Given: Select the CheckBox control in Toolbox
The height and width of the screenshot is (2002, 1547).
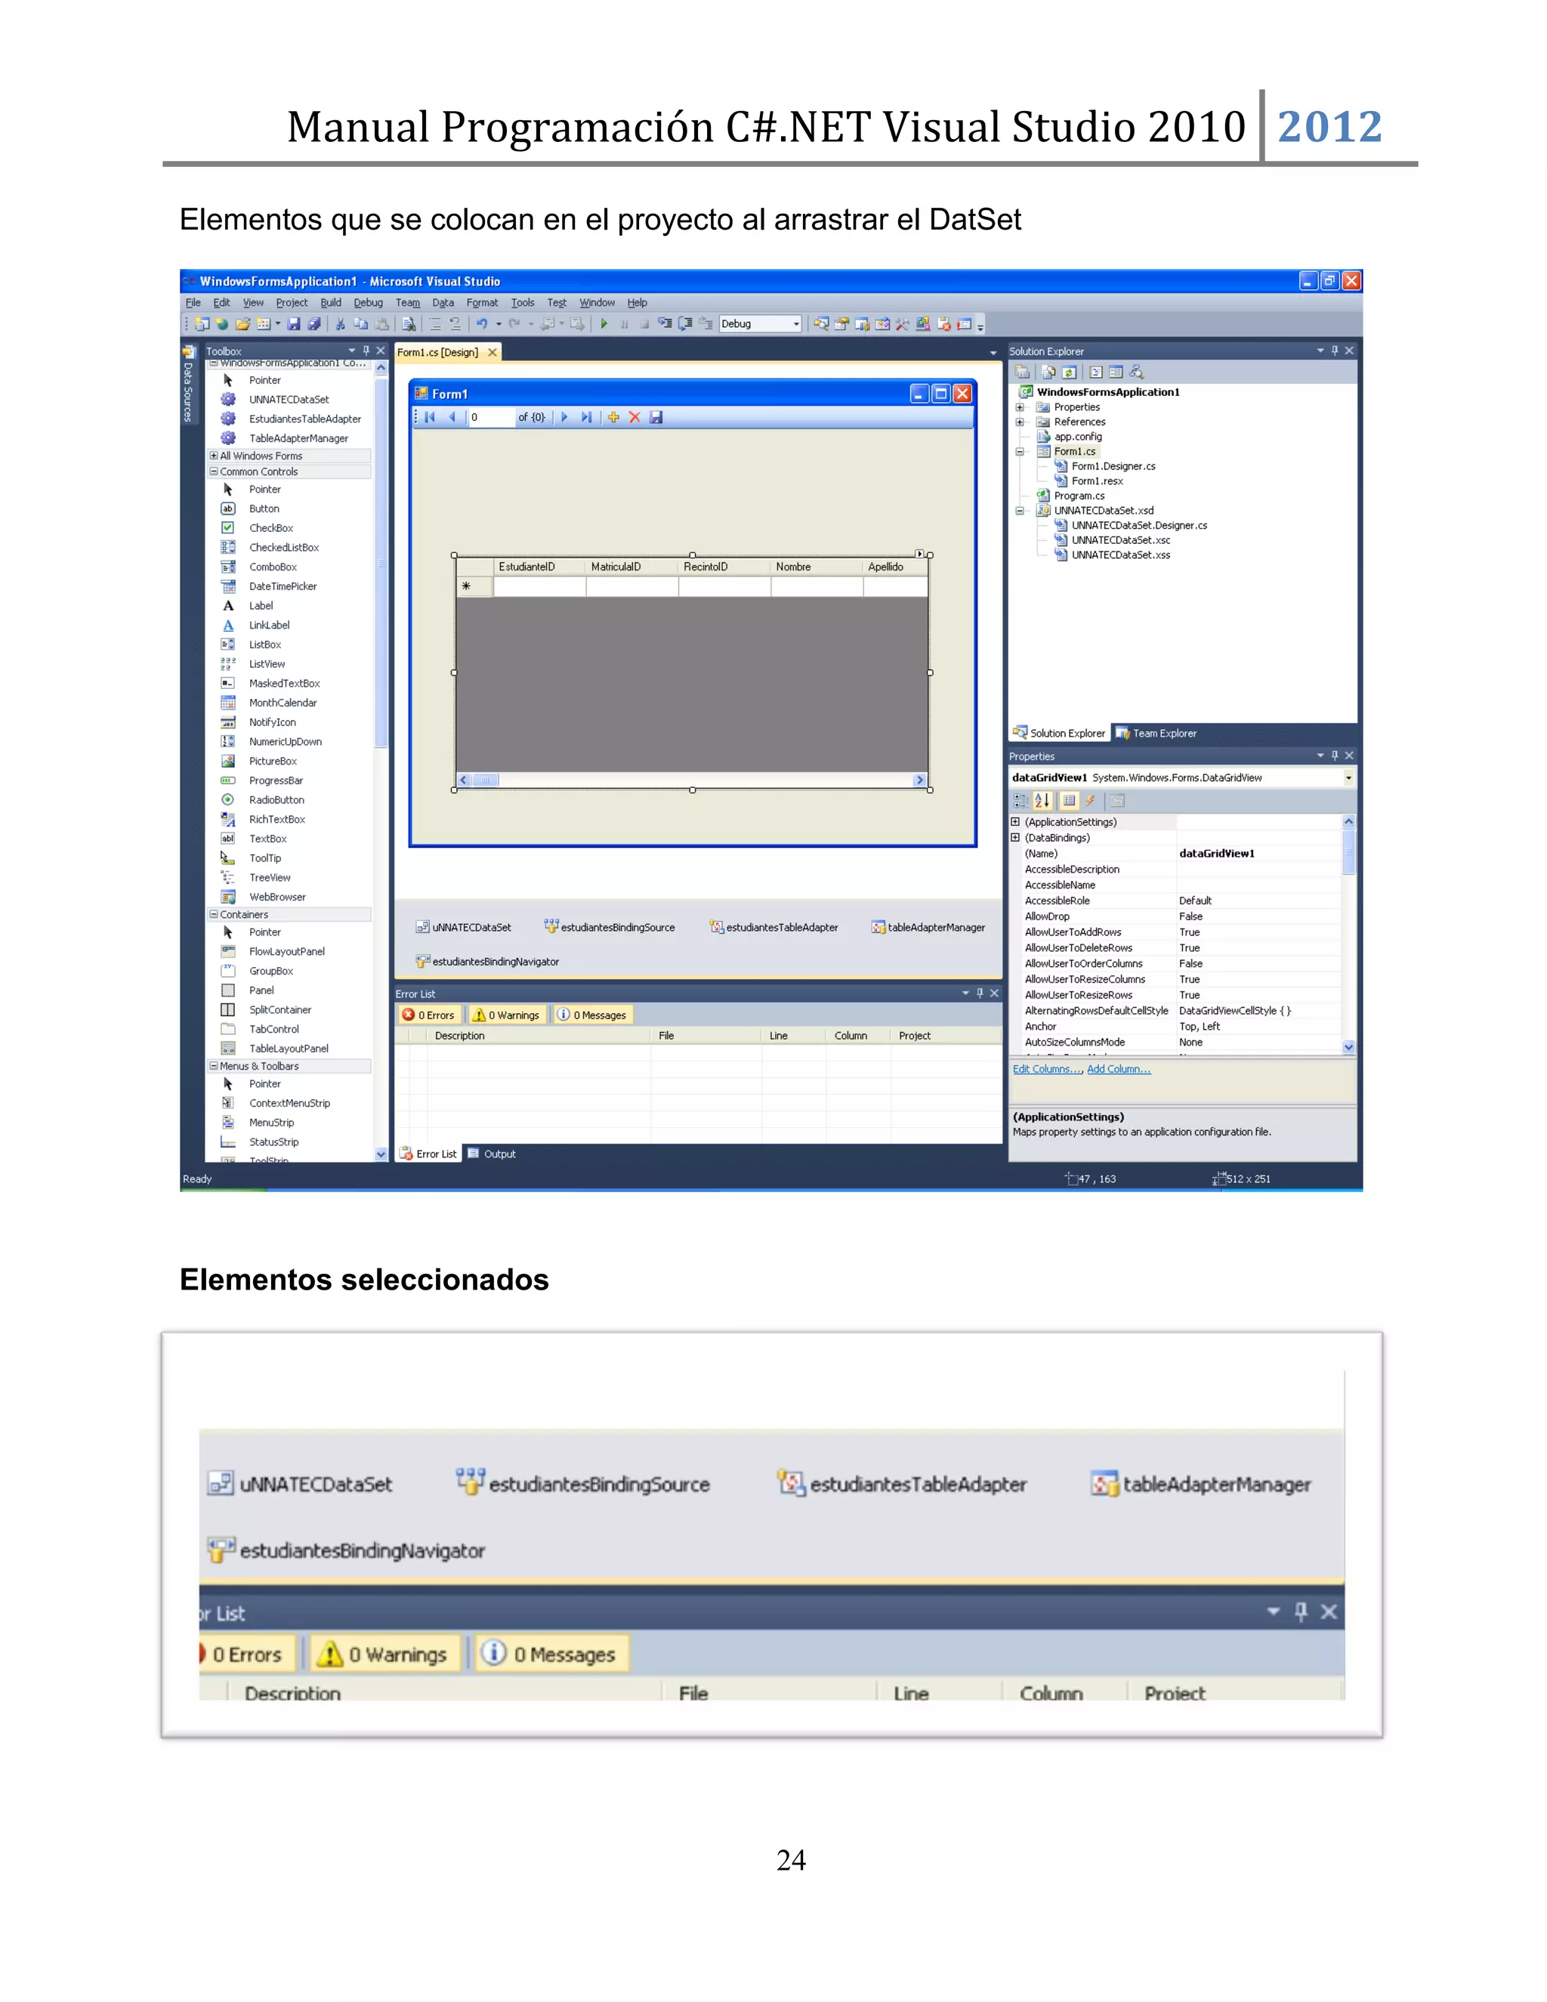Looking at the screenshot, I should 271,528.
